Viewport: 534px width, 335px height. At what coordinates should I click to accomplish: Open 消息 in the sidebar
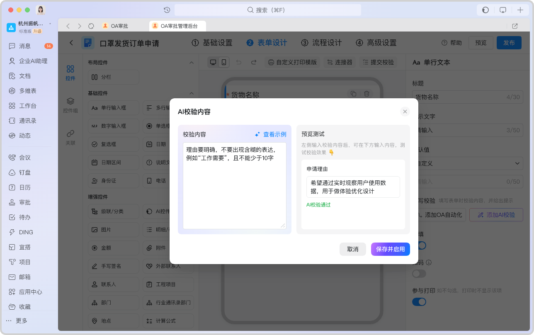pos(29,46)
